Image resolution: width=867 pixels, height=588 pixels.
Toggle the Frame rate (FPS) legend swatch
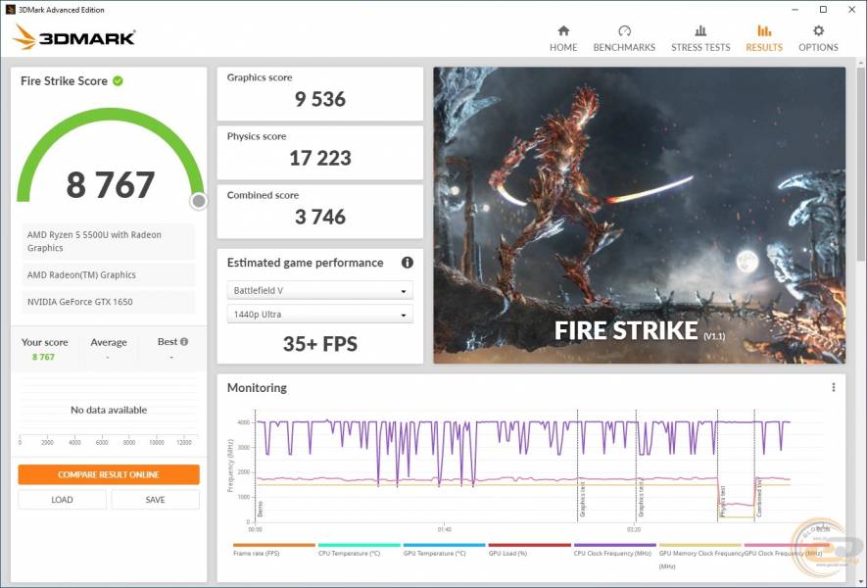tap(273, 546)
